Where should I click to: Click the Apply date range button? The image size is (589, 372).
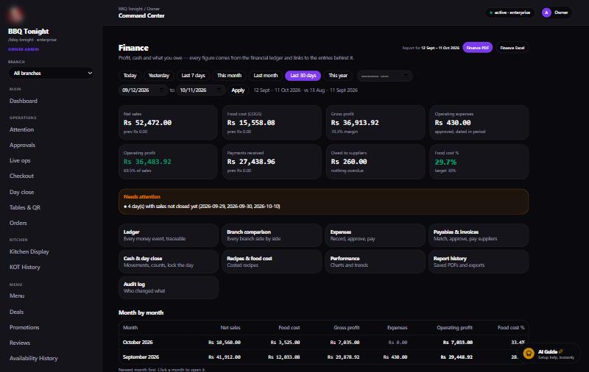coord(238,90)
